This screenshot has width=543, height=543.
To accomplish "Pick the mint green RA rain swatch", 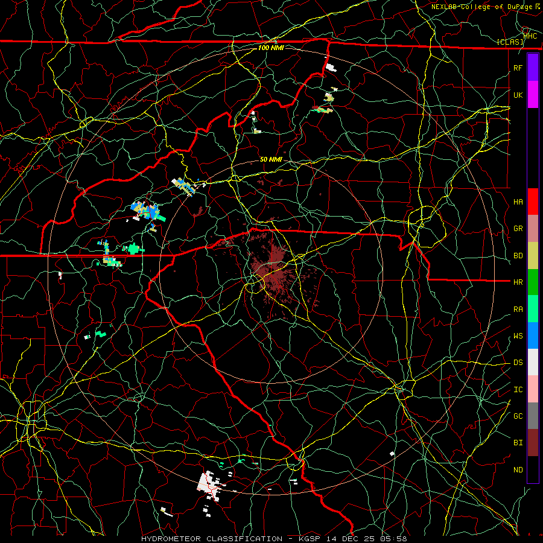I will (533, 309).
